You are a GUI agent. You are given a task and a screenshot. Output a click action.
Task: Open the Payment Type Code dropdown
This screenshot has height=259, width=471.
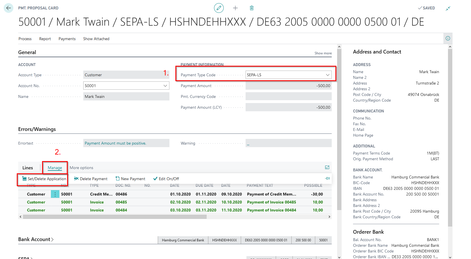[x=327, y=75]
